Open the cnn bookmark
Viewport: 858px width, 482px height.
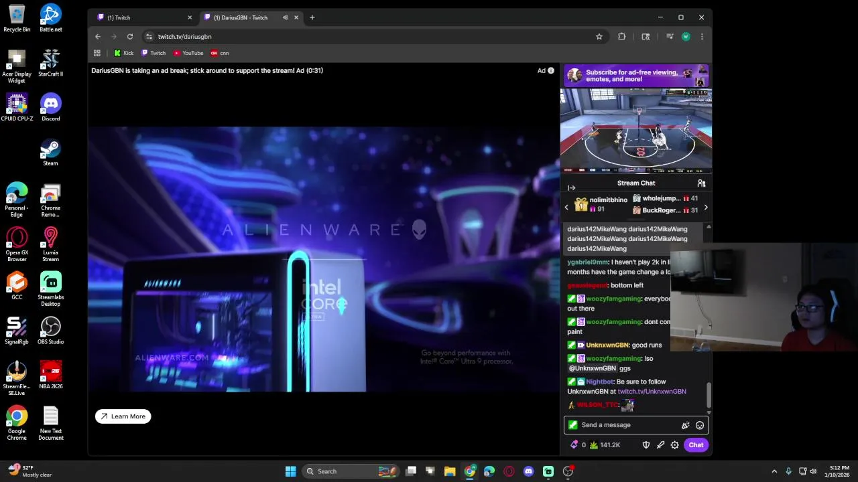[220, 53]
